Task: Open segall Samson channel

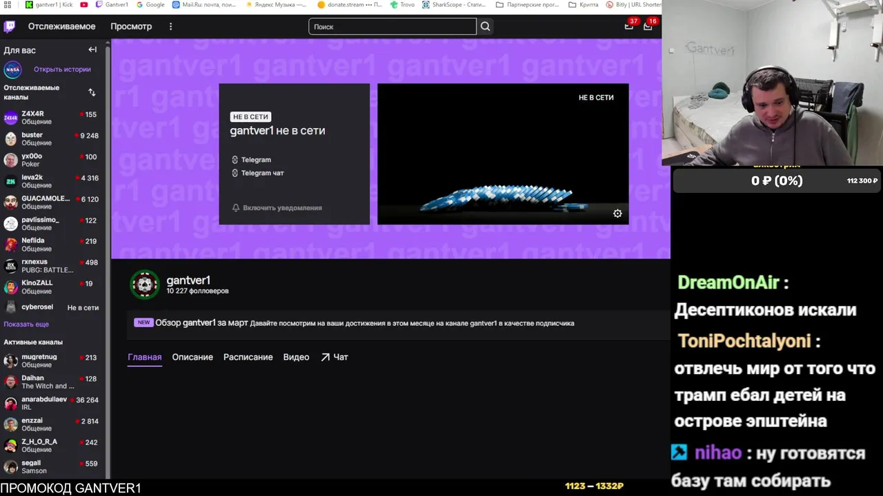Action: pyautogui.click(x=52, y=467)
